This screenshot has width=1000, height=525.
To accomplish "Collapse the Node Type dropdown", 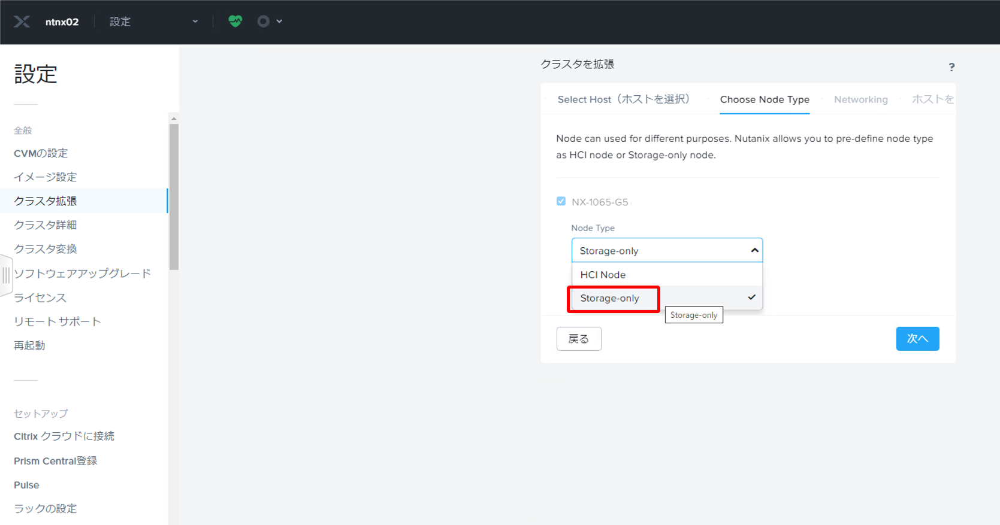I will pos(754,251).
